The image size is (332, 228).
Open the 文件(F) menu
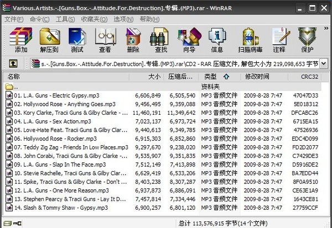point(13,19)
